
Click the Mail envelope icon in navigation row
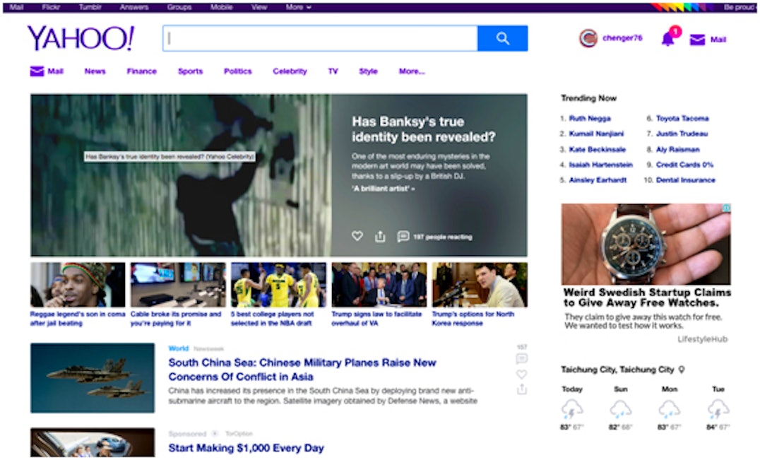[x=37, y=71]
